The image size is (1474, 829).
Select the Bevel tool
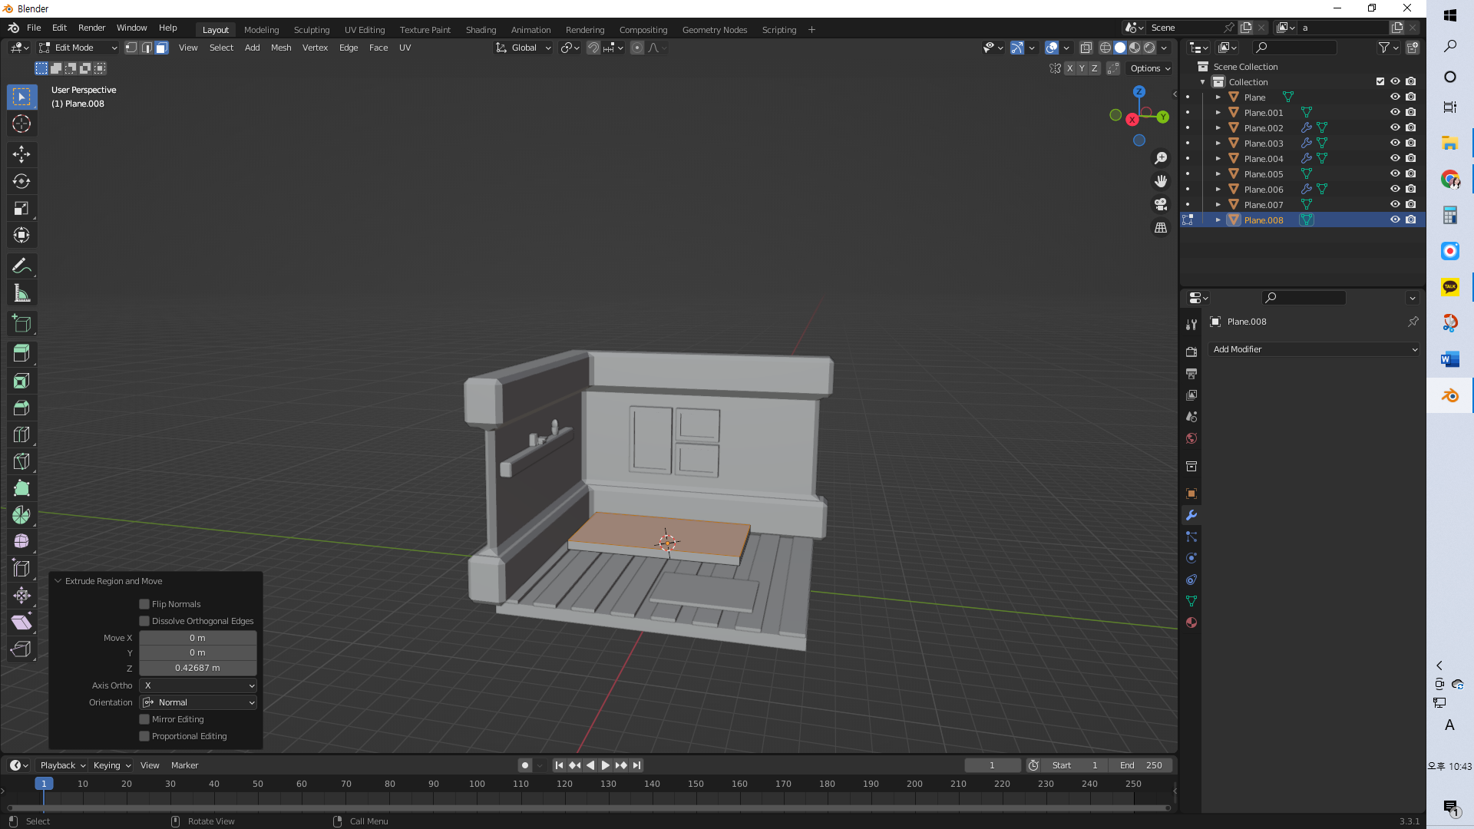coord(21,408)
